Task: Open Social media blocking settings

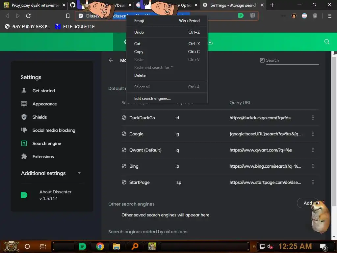Action: 54,130
